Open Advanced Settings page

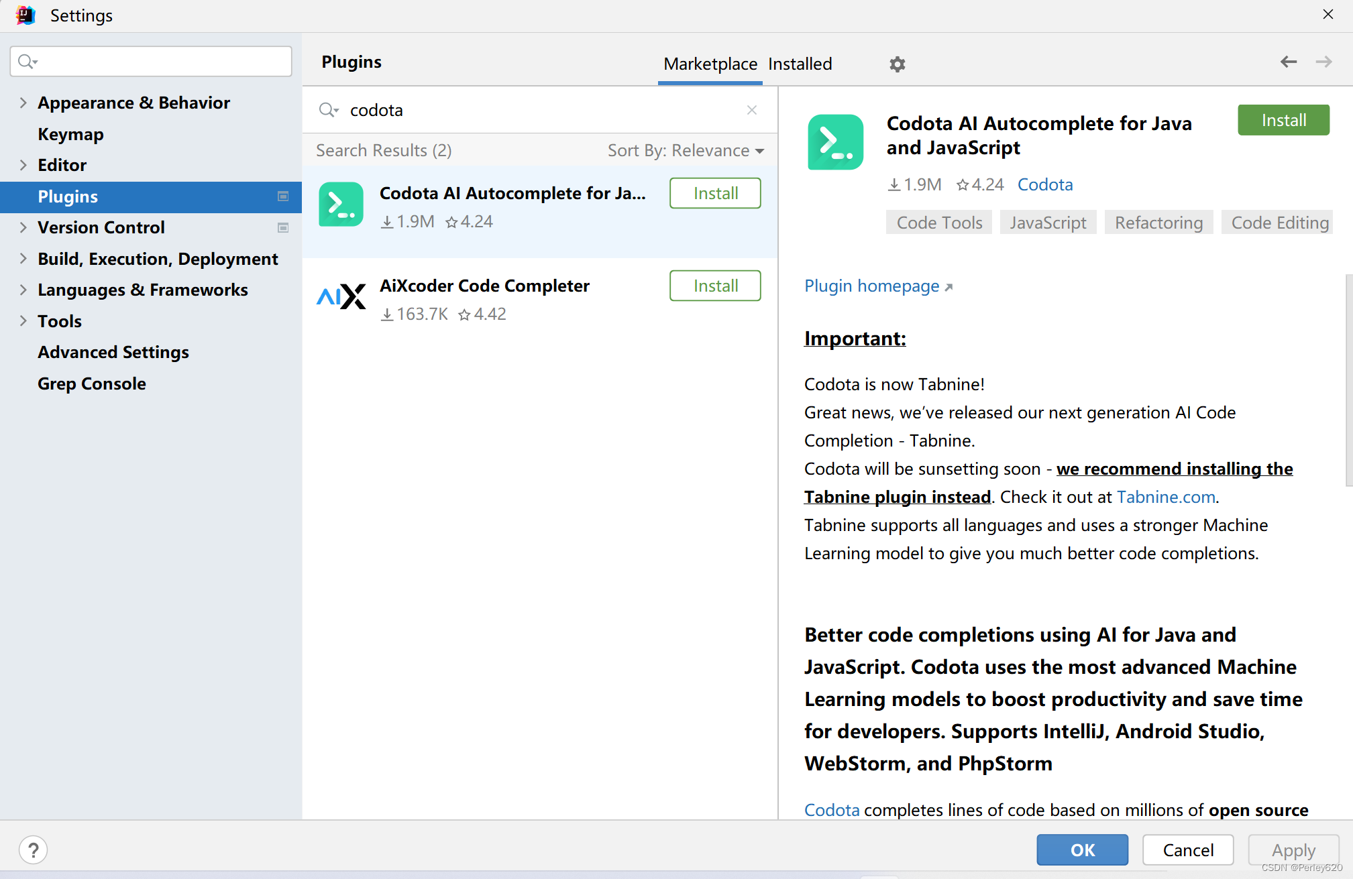(113, 352)
